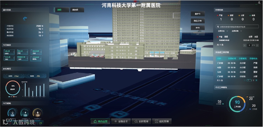Image resolution: width=263 pixels, height=127 pixels.
Task: Click the 培训基地 10 row
Action: pos(25,35)
